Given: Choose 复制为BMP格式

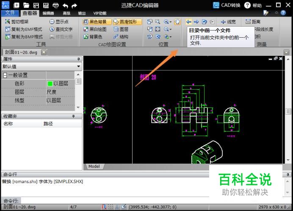Looking at the screenshot, I should click(x=24, y=37).
